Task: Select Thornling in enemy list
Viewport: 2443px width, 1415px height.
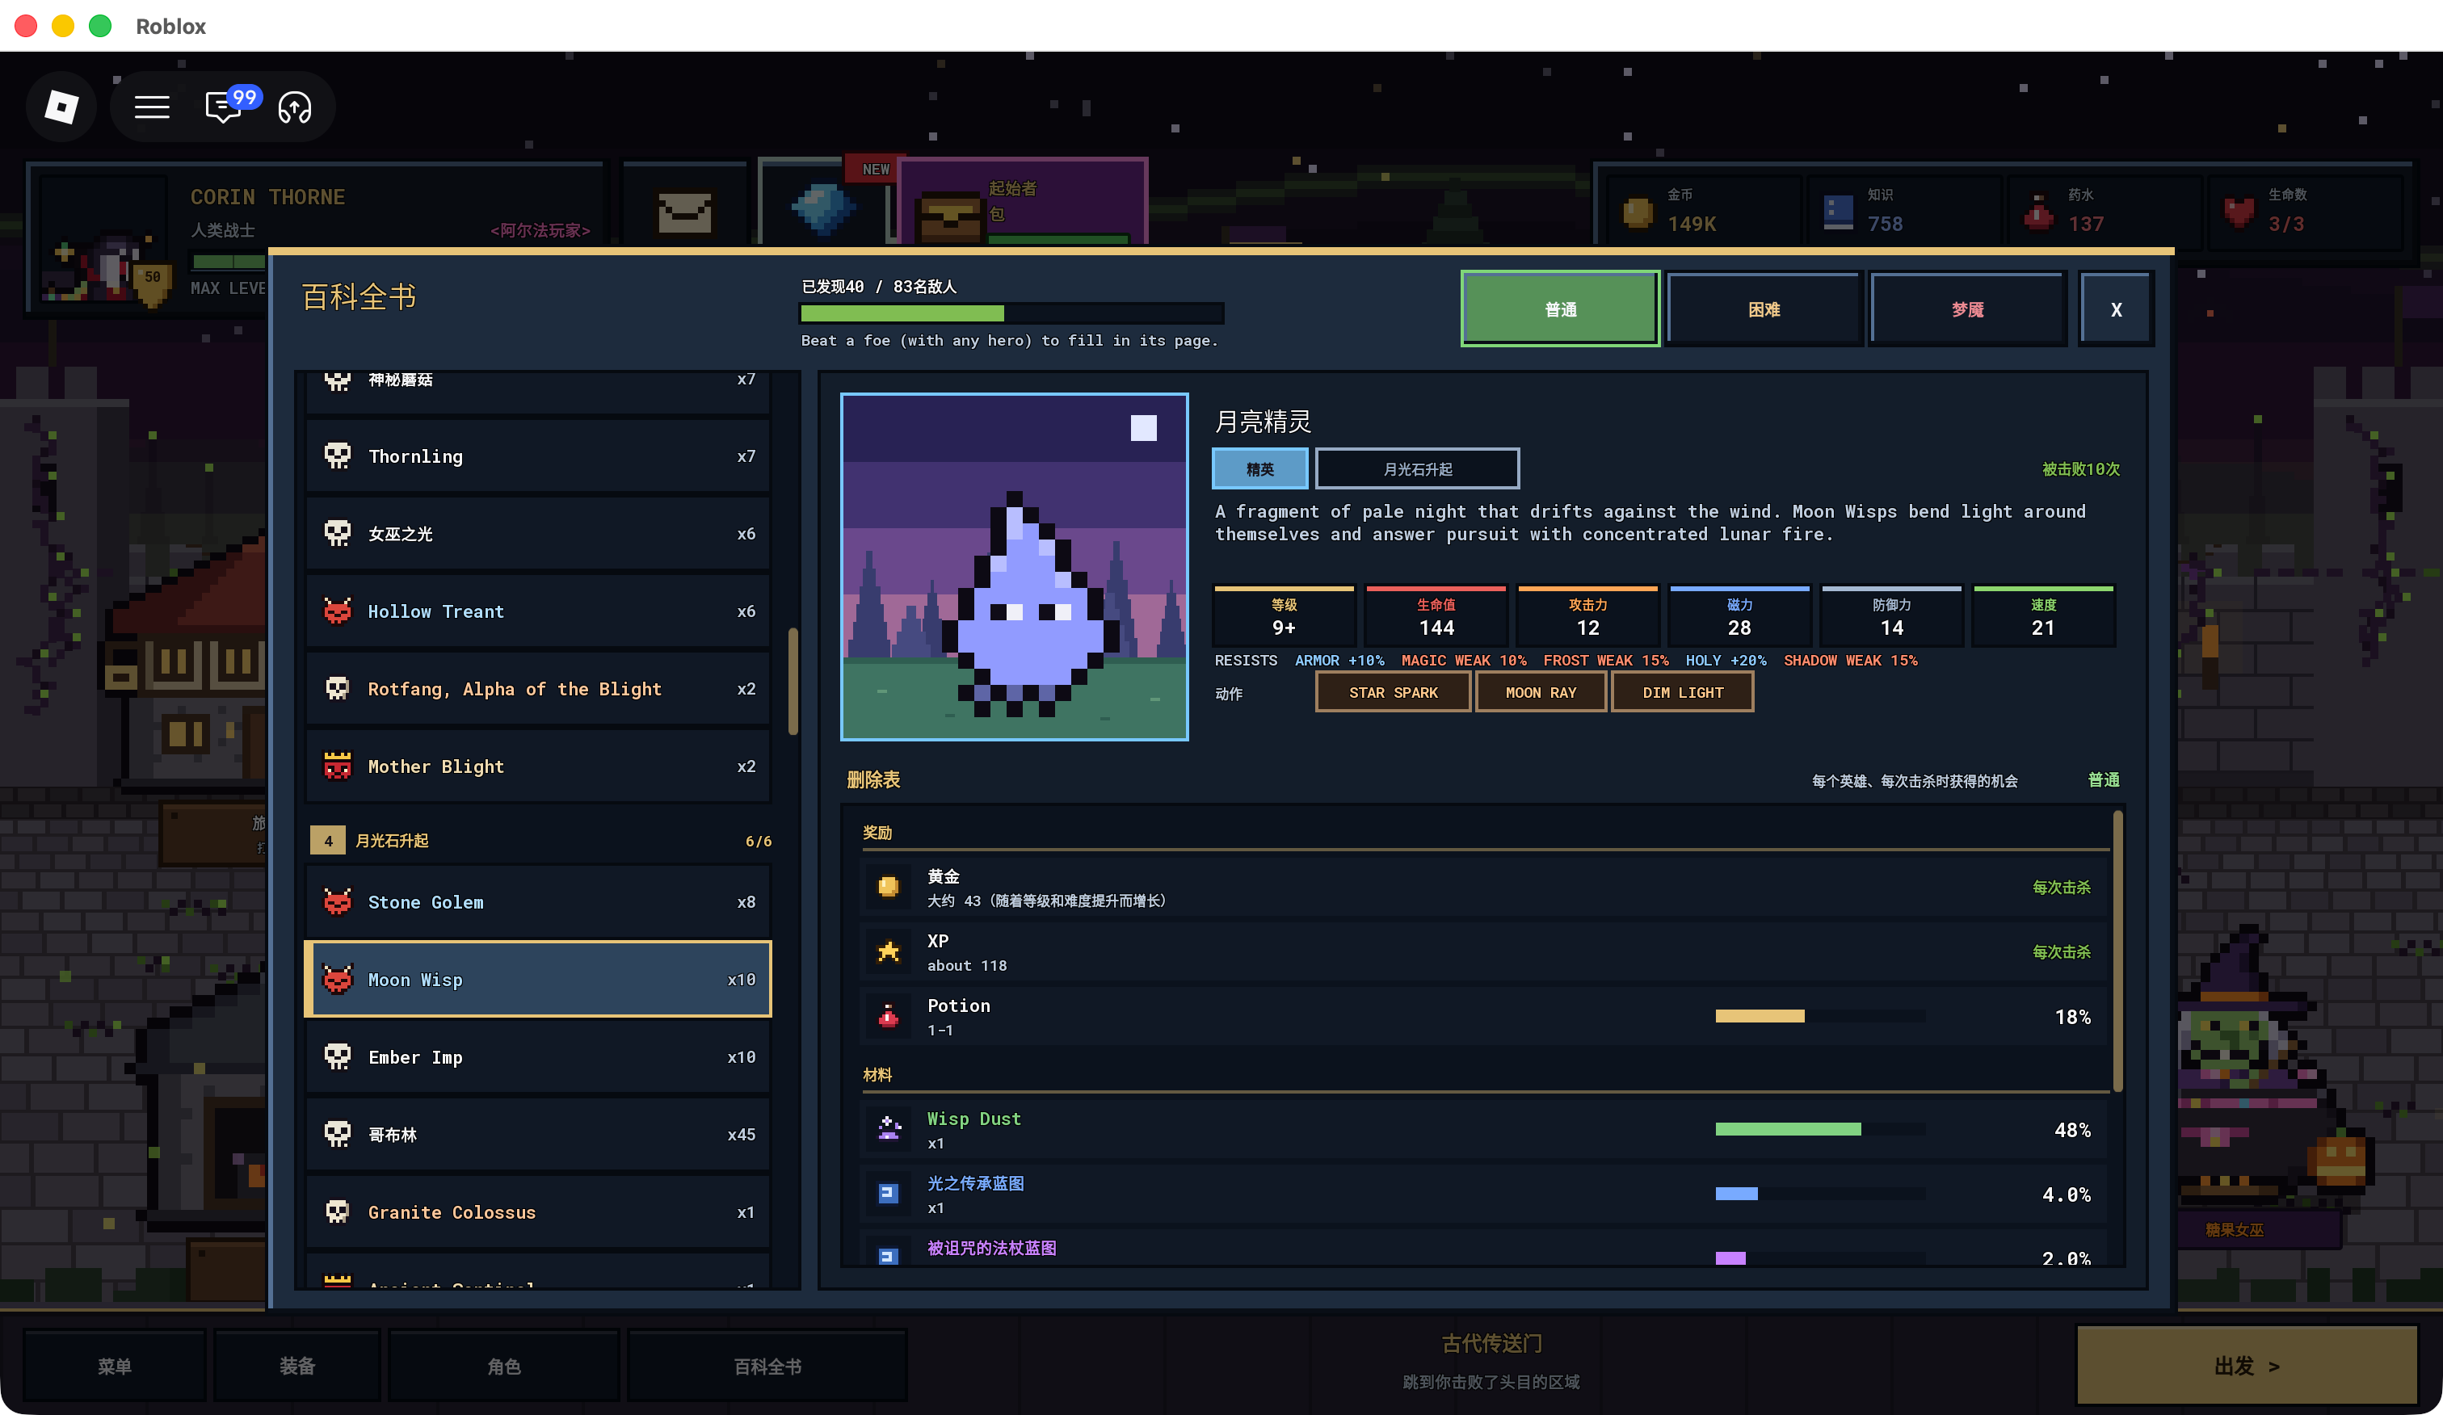Action: [538, 456]
